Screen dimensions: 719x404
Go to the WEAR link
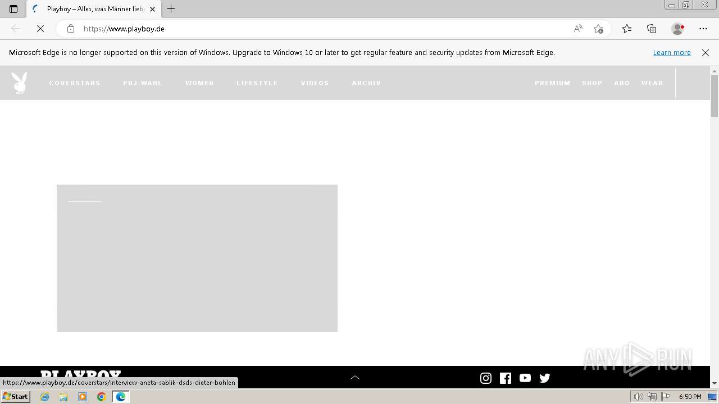652,83
